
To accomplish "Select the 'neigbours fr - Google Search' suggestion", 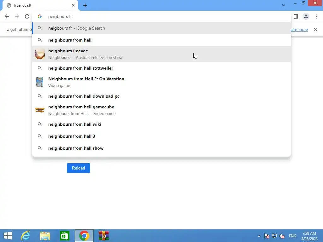I will 161,28.
